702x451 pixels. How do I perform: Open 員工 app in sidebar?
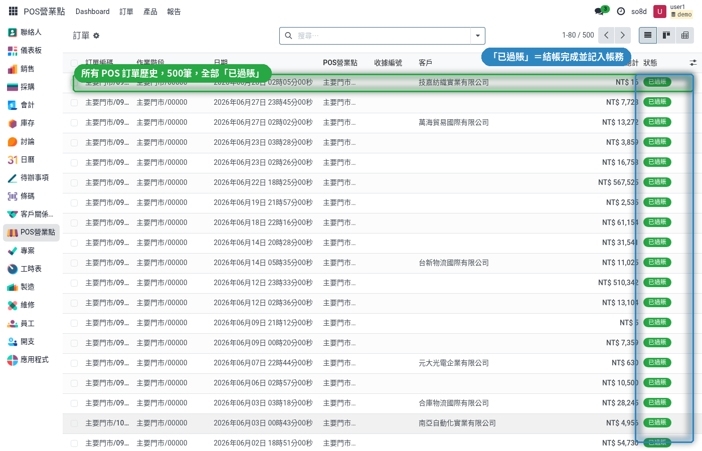tap(31, 324)
